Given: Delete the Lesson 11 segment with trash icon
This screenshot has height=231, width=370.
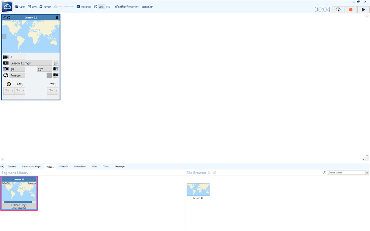Looking at the screenshot, I should coord(57,18).
